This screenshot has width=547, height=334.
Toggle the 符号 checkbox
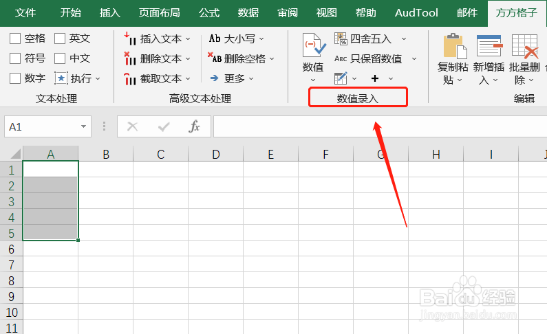[15, 58]
